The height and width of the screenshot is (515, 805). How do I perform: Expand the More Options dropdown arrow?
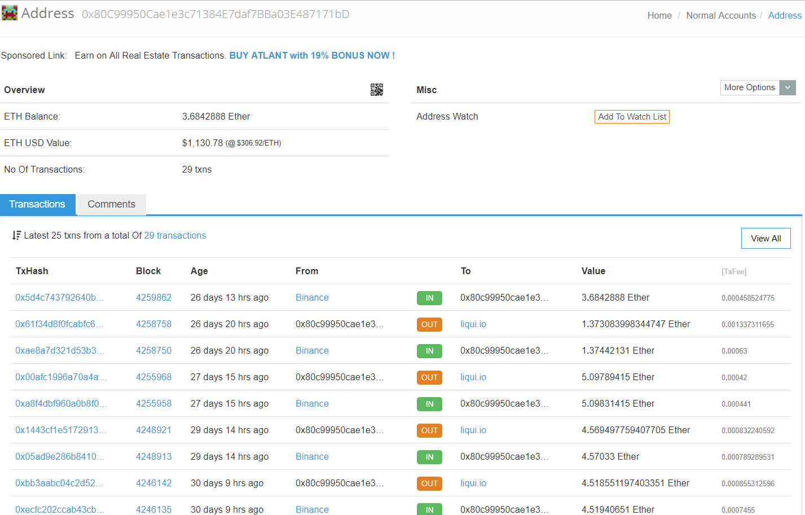click(788, 87)
